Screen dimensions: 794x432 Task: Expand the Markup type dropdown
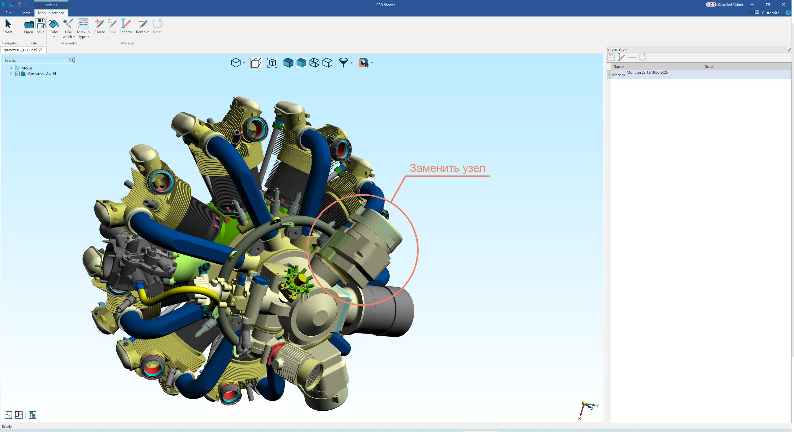[x=83, y=28]
